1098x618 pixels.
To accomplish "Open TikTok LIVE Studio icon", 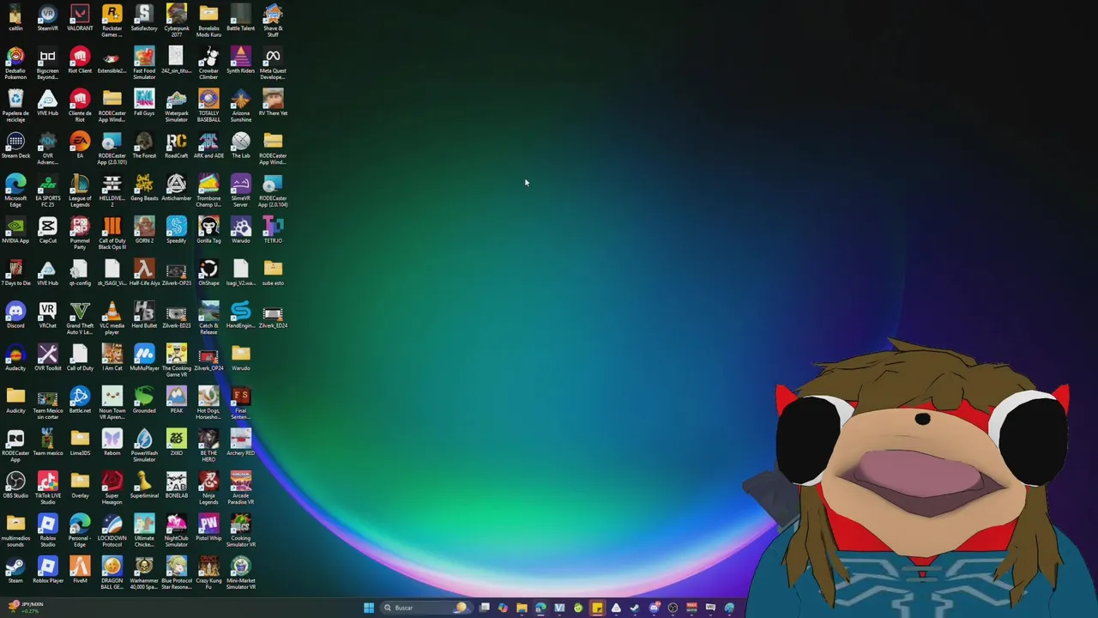I will coord(47,488).
